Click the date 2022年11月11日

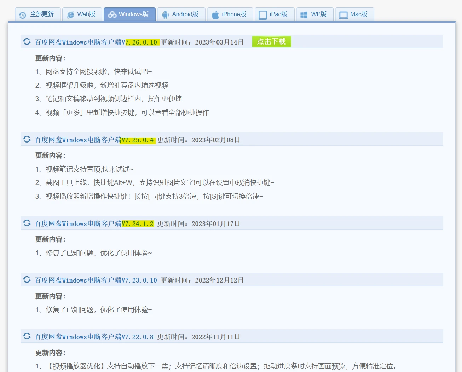[x=216, y=337]
